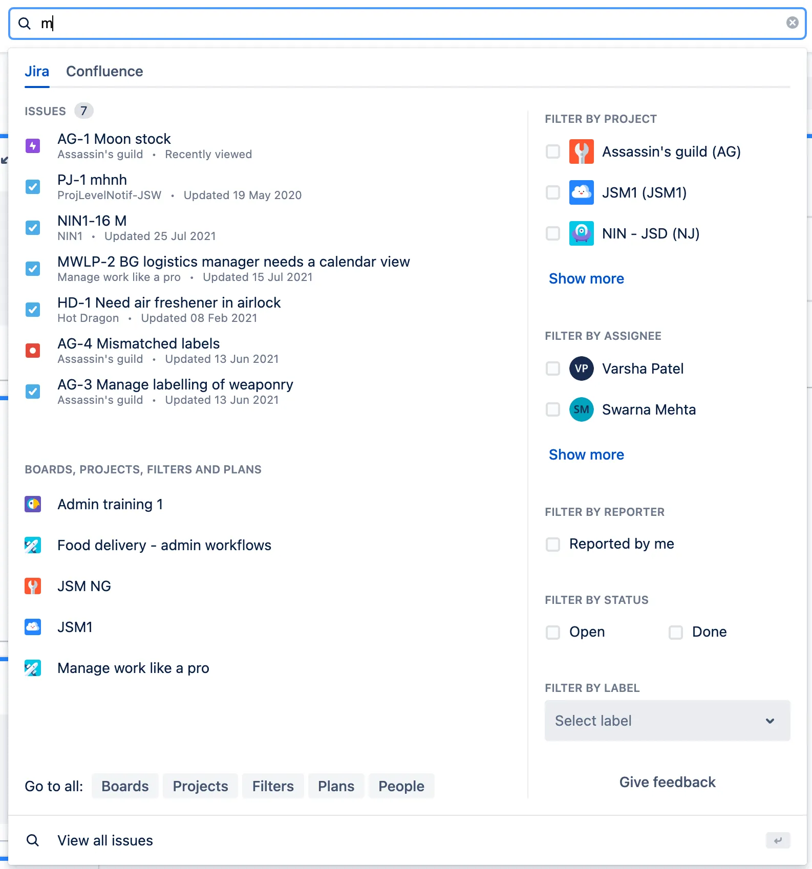Click Select label dropdown chevron
The height and width of the screenshot is (869, 812).
[x=770, y=721]
